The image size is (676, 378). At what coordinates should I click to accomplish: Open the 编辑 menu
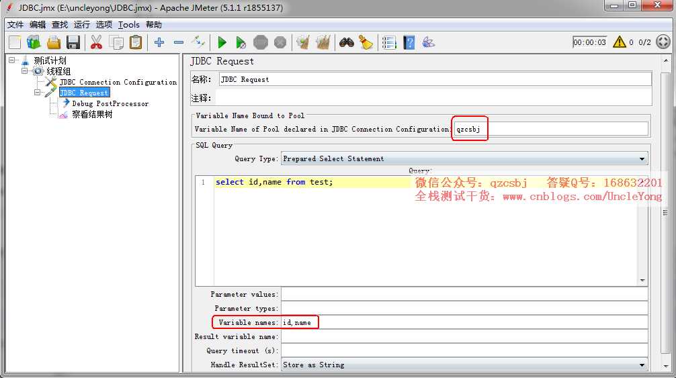(38, 25)
